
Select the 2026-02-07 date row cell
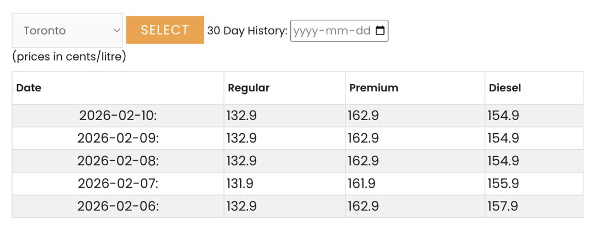(x=118, y=183)
